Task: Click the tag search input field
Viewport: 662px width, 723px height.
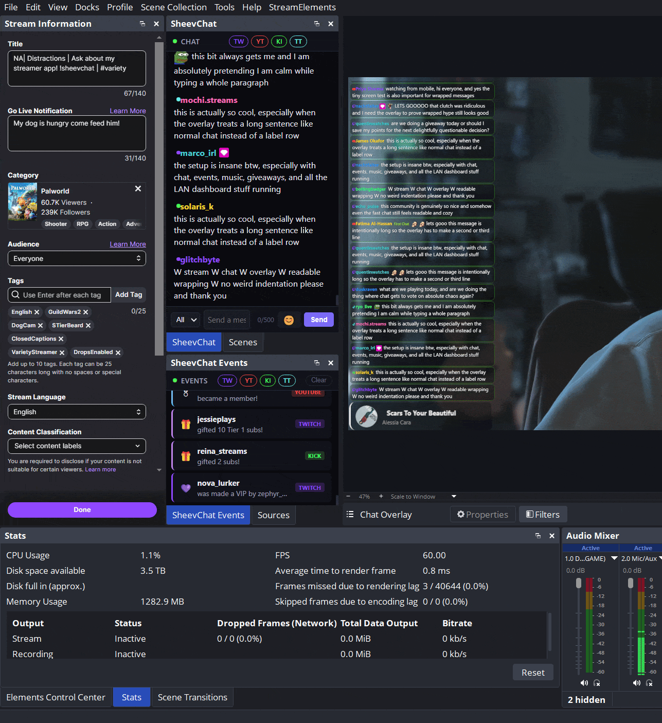Action: tap(59, 295)
